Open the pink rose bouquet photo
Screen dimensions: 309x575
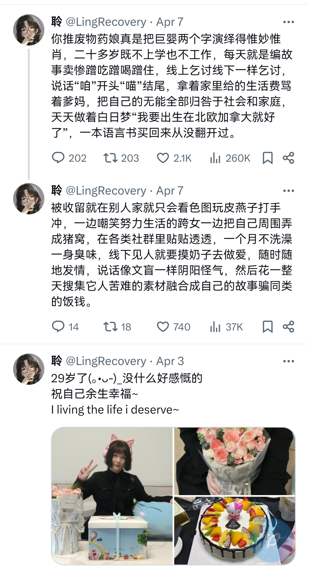(x=234, y=461)
